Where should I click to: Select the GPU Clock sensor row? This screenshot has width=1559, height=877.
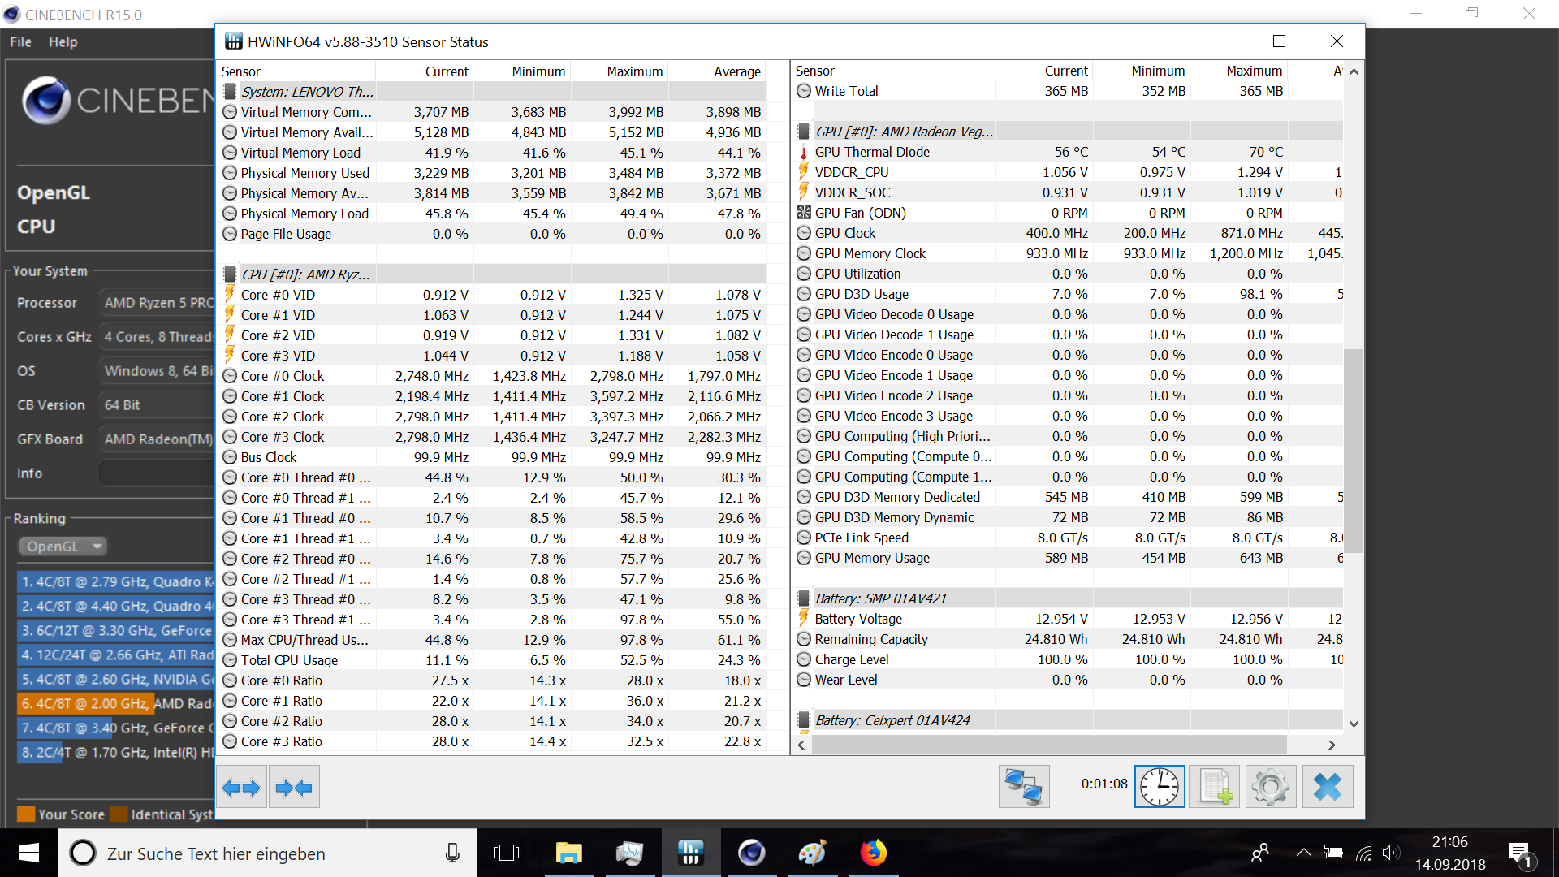point(845,233)
